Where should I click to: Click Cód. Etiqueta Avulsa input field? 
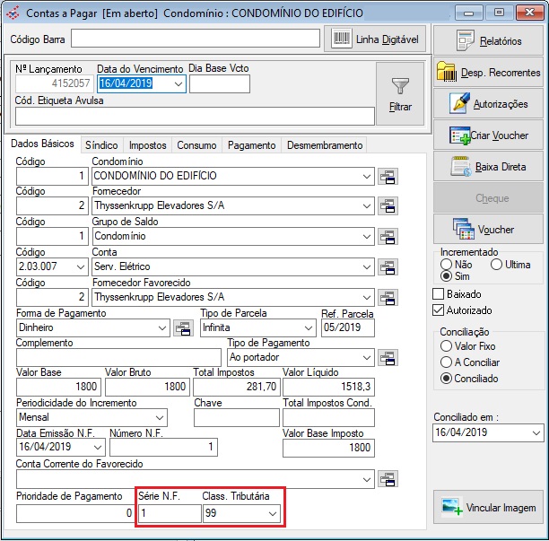tap(195, 116)
